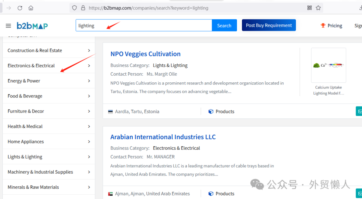
Task: Click the padlock site security icon
Action: [83, 8]
